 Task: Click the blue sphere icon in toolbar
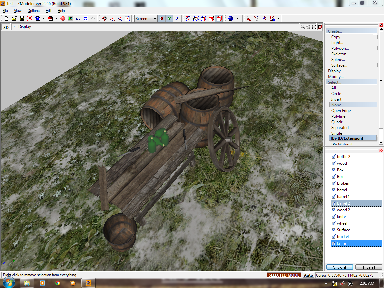point(231,19)
